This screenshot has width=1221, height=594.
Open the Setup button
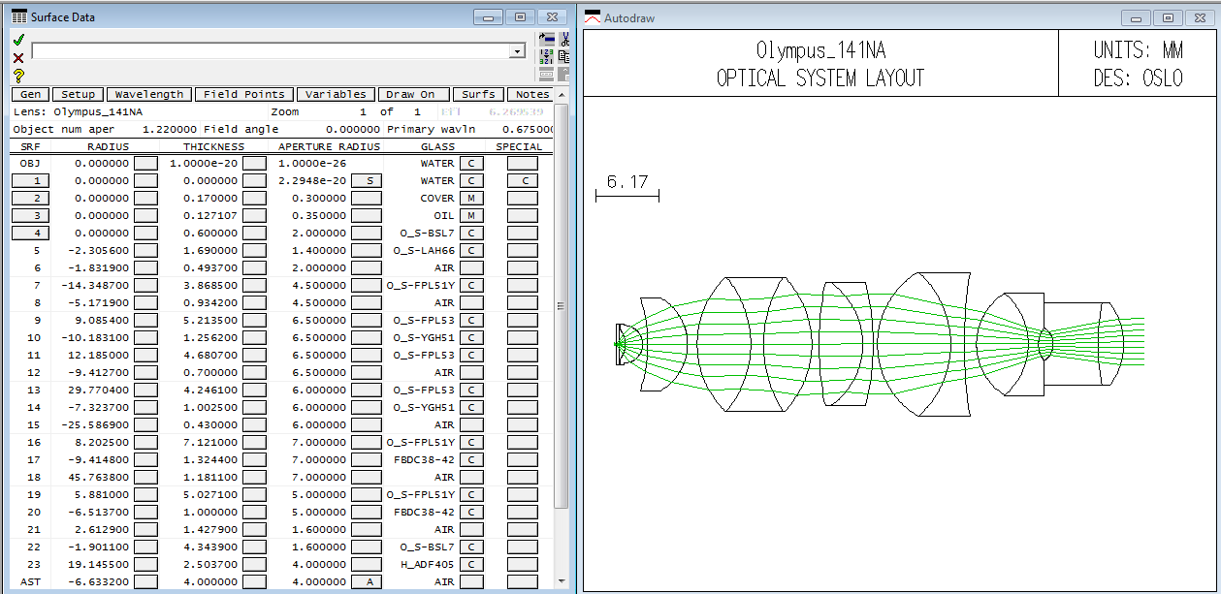click(79, 94)
